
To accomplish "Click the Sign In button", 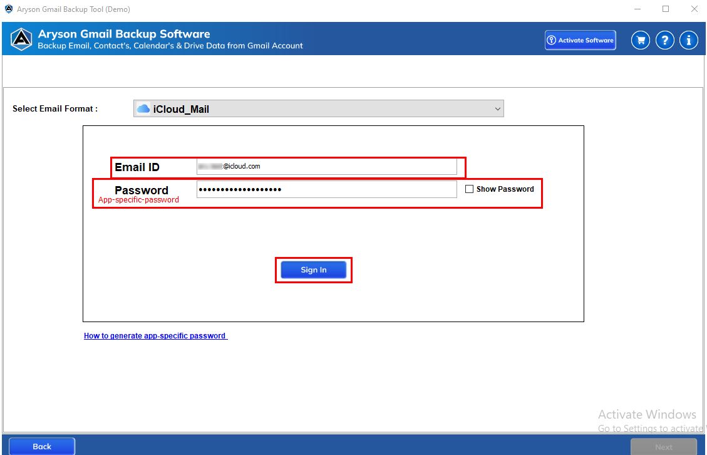I will [x=313, y=270].
